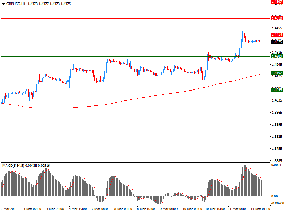Select the green 1.4192 horizontal support line
This screenshot has height=213, width=284.
pyautogui.click(x=136, y=73)
